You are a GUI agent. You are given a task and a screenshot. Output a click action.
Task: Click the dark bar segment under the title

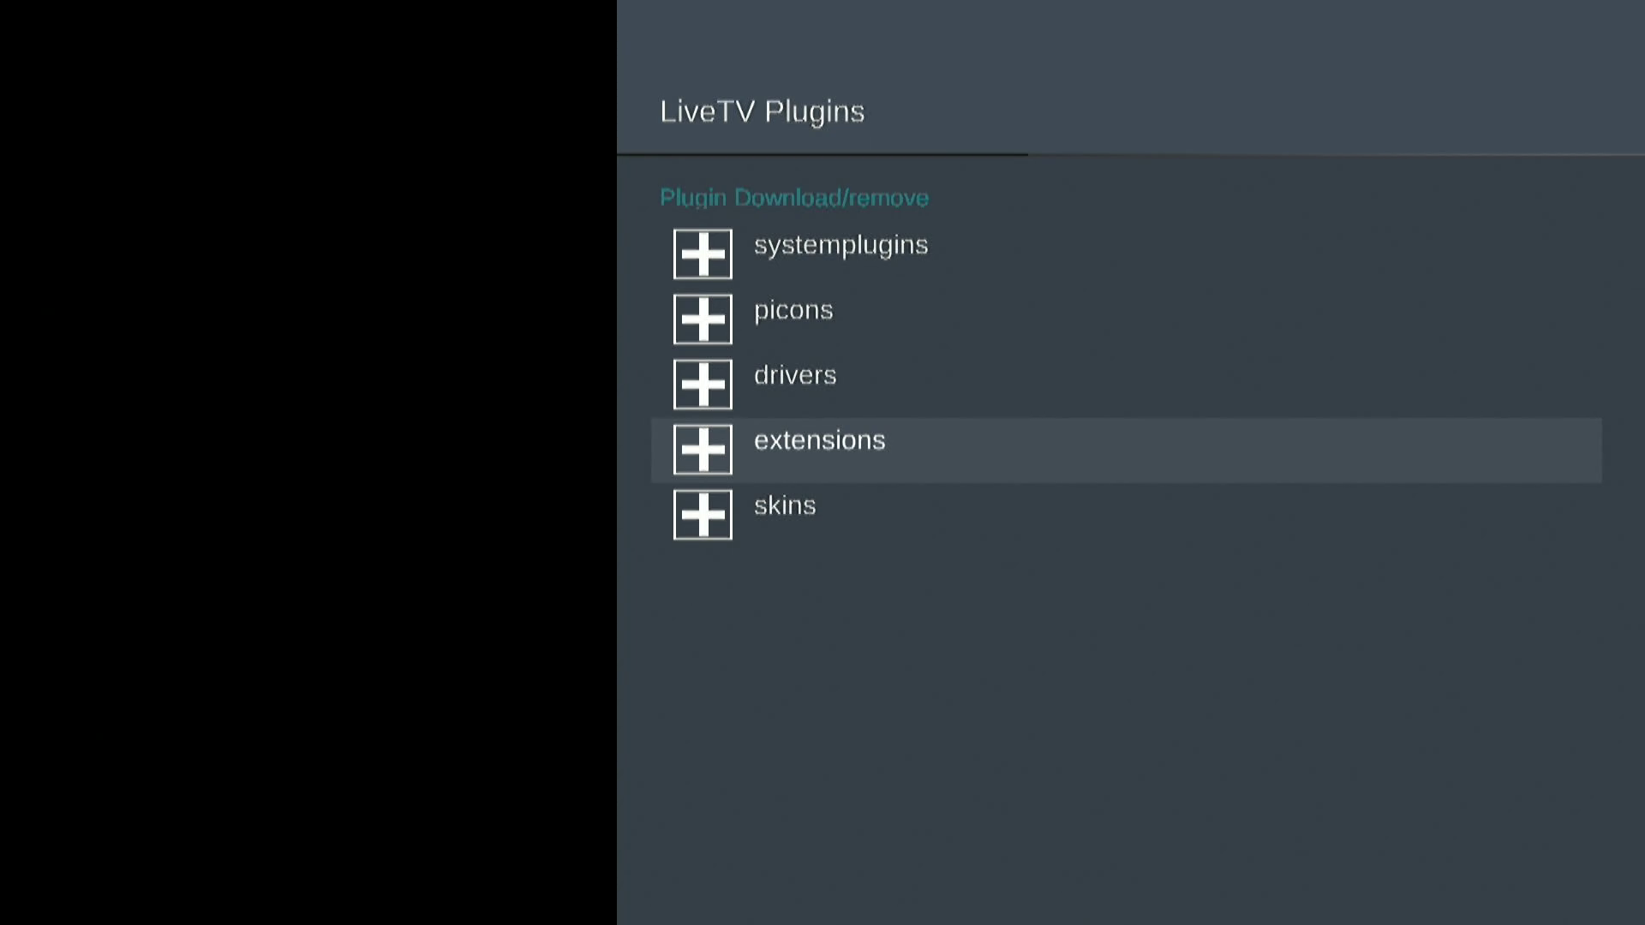822,155
